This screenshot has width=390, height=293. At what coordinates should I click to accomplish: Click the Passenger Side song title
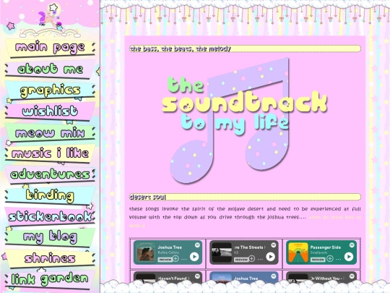[325, 247]
